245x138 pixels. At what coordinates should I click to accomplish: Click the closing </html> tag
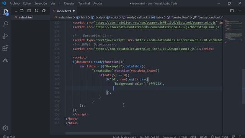pos(72,123)
